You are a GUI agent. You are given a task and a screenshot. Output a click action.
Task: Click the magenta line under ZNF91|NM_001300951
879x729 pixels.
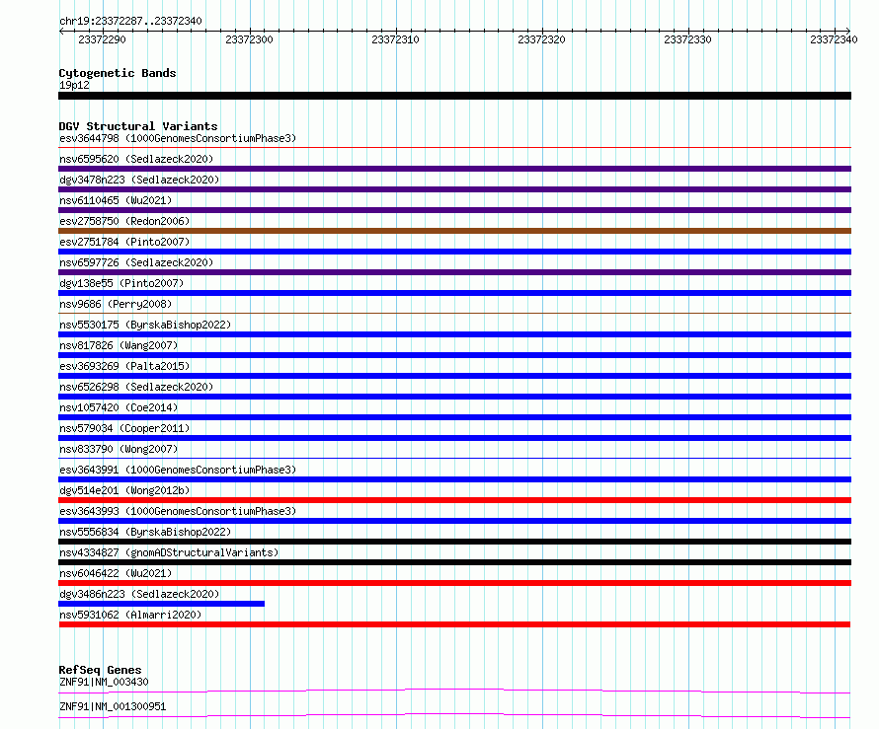[x=454, y=715]
